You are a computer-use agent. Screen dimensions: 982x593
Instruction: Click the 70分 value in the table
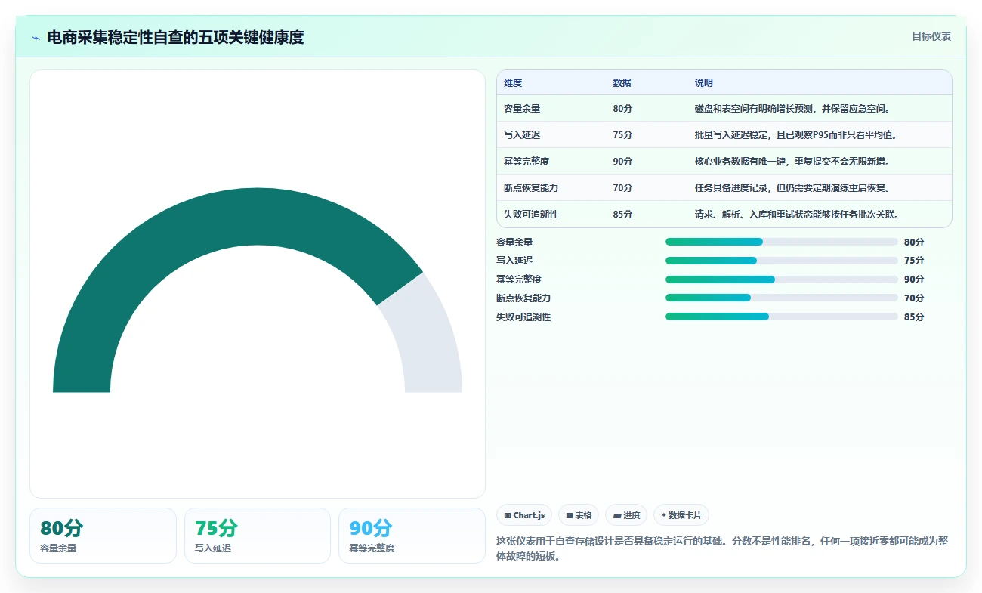[x=622, y=188]
